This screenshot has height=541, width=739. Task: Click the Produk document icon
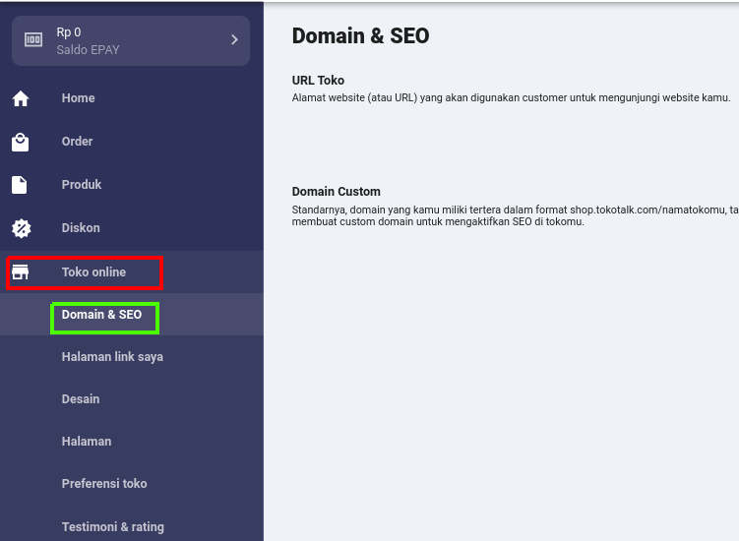click(21, 185)
